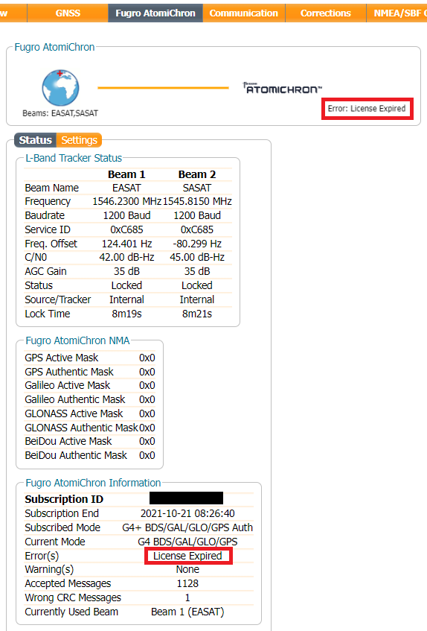Click the Subscription End date value
Viewport: 427px width, 631px height.
187,513
